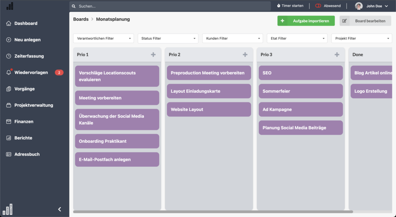Click the plus icon in Prio 1 column
The width and height of the screenshot is (396, 217).
click(x=153, y=55)
